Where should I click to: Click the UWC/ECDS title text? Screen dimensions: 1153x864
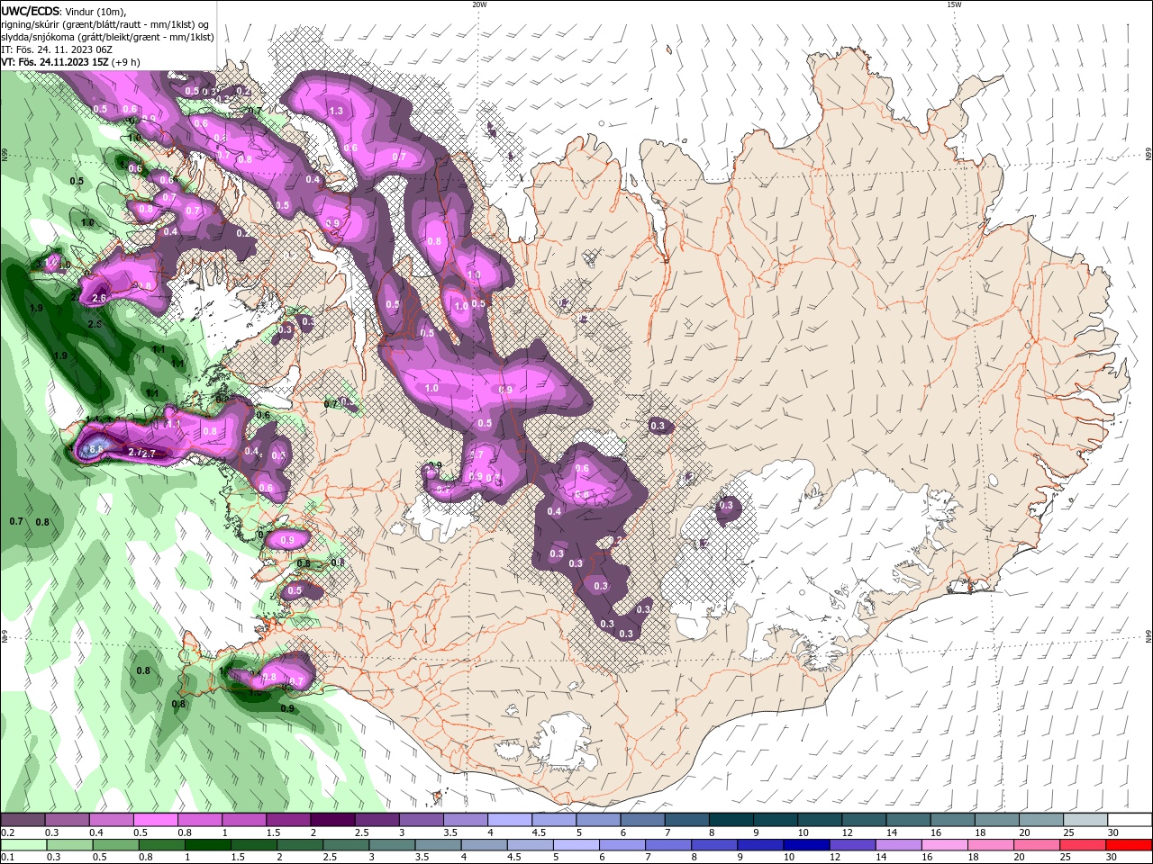(x=32, y=11)
